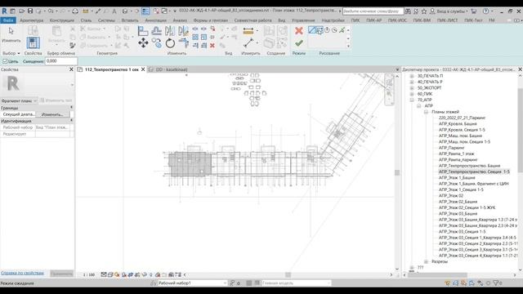The width and height of the screenshot is (523, 294).
Task: Select the Measure Between Two References tool
Action: pyautogui.click(x=248, y=43)
